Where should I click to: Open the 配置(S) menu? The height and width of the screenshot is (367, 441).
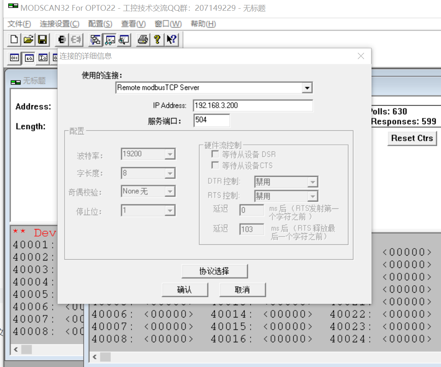pyautogui.click(x=100, y=24)
